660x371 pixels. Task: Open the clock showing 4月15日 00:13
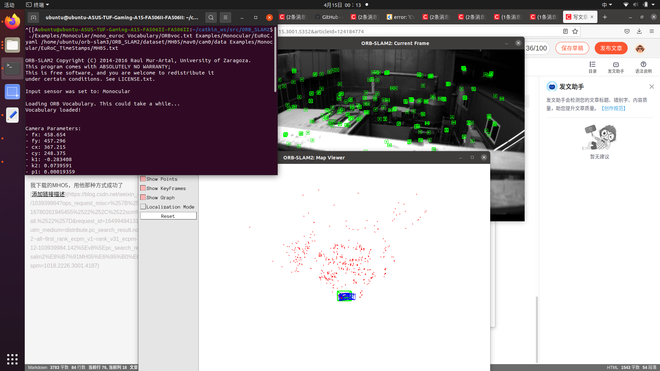click(x=342, y=5)
